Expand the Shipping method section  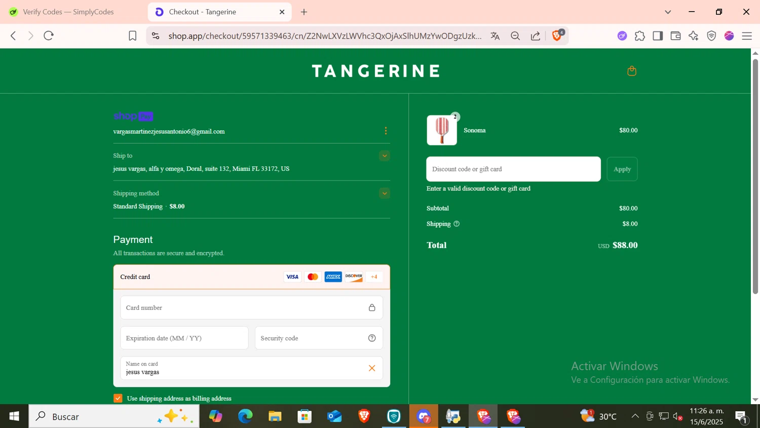[x=385, y=193]
